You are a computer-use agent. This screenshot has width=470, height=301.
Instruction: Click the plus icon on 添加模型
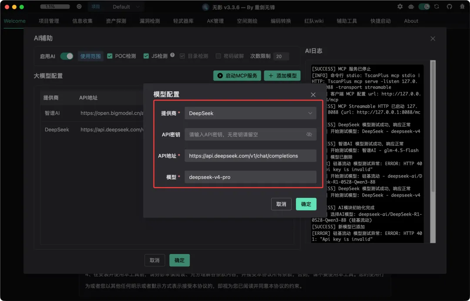pyautogui.click(x=271, y=76)
